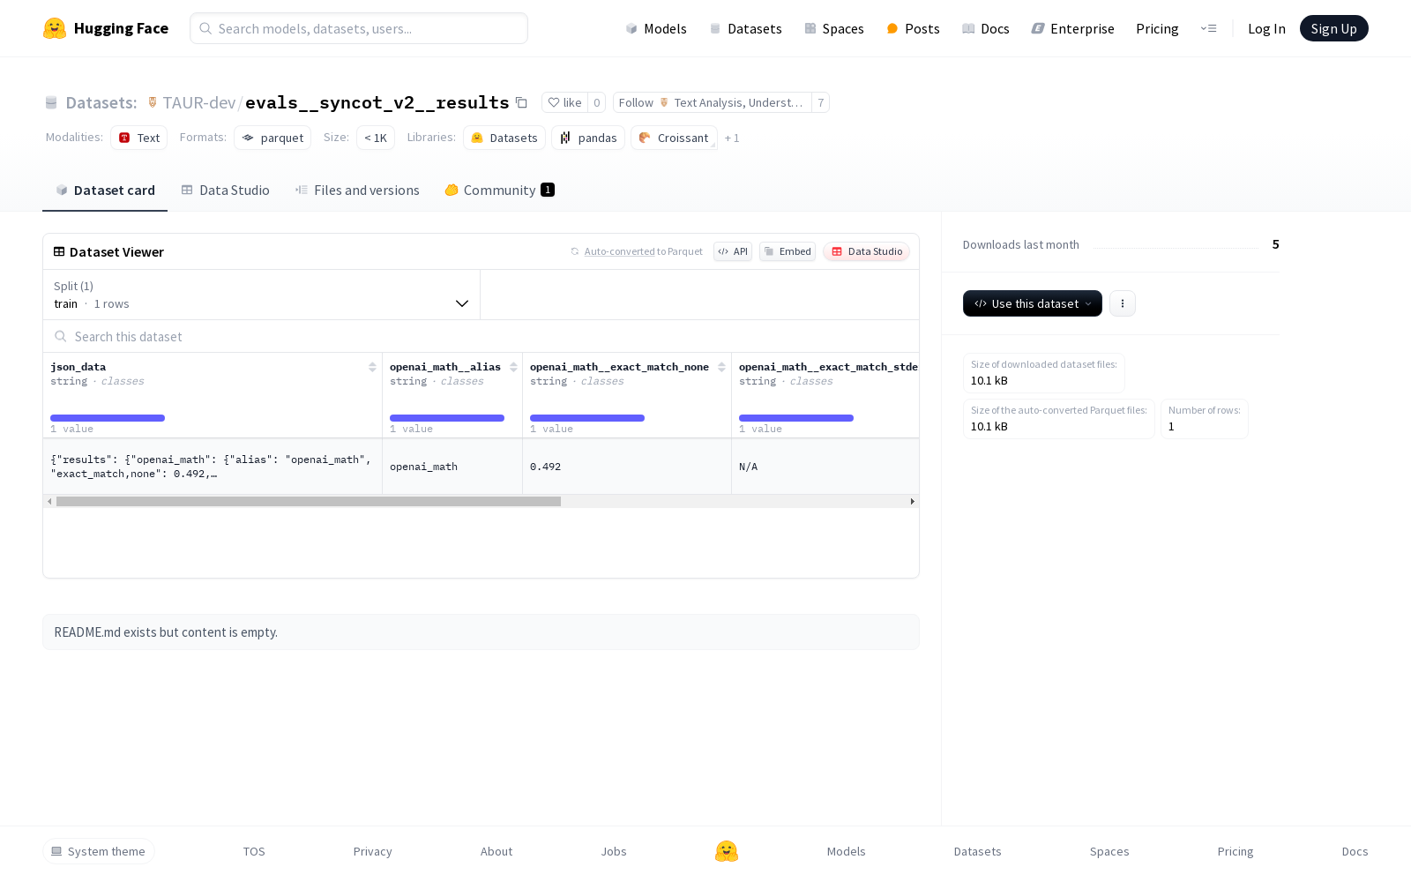Open the footer Docs link
This screenshot has height=882, width=1411.
(x=1355, y=851)
